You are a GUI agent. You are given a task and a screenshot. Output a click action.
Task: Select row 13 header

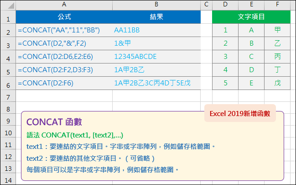pos(8,167)
